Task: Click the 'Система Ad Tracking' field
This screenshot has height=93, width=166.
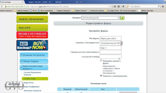Action: click(x=110, y=57)
